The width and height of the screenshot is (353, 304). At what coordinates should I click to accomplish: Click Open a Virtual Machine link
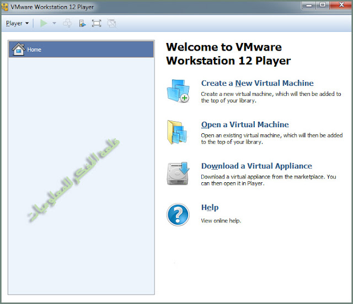point(245,124)
